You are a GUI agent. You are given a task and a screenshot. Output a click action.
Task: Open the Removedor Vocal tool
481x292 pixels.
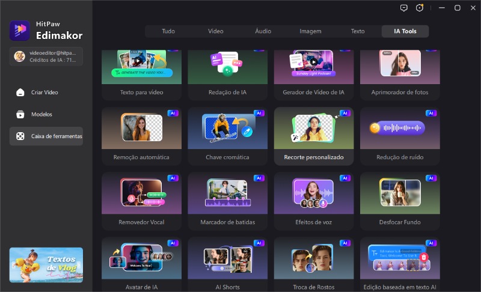coord(141,201)
